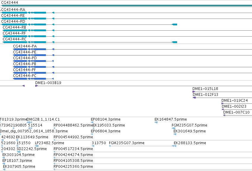Click the CG43444-RA transcript label
252x171 pixels.
[13, 10]
